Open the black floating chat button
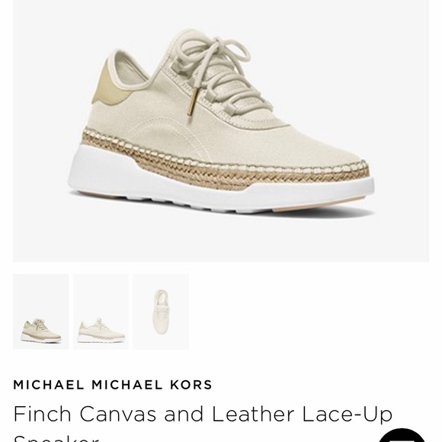This screenshot has width=442, height=442. [402, 435]
